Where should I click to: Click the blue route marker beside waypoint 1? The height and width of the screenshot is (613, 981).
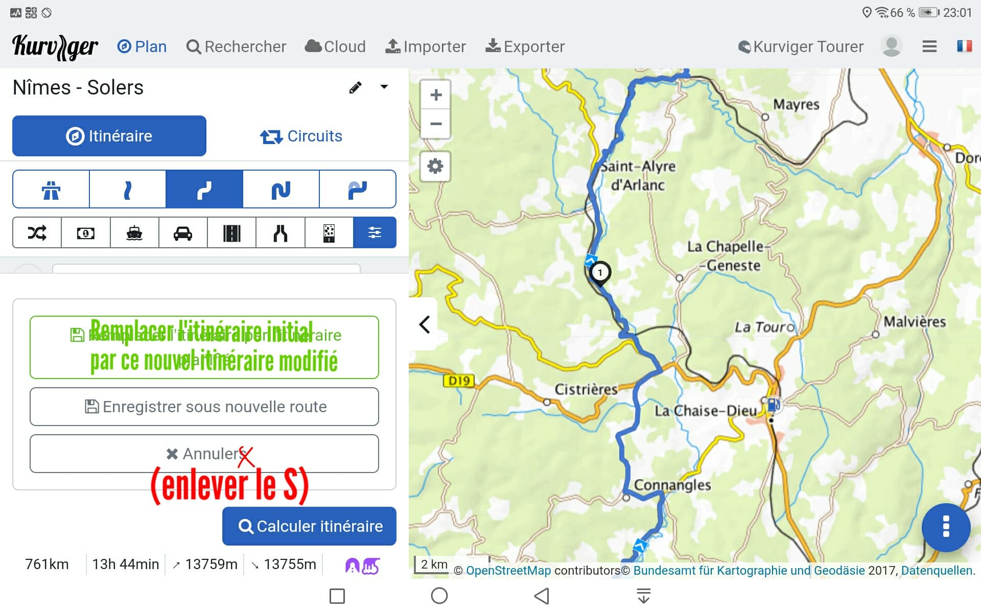pyautogui.click(x=591, y=260)
